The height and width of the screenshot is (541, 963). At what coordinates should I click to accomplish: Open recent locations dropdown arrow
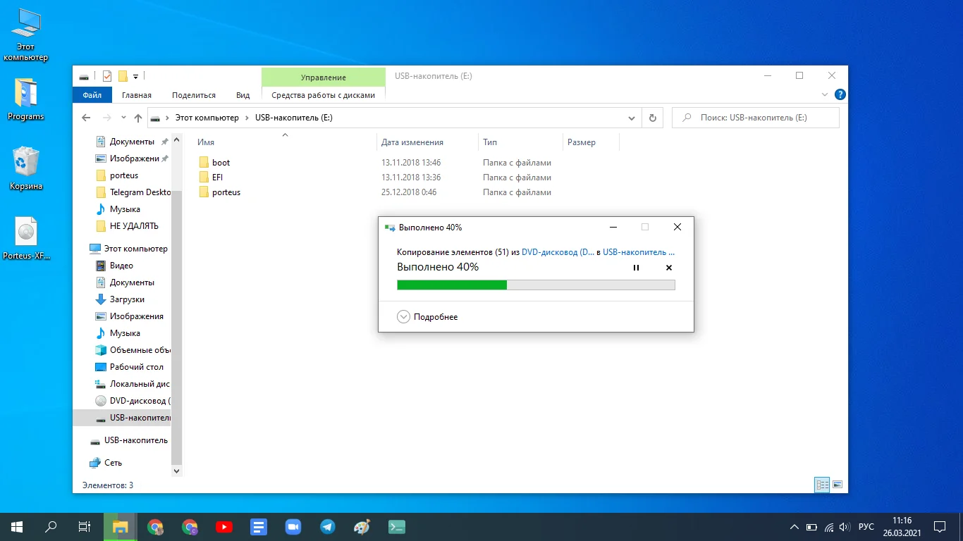[123, 118]
